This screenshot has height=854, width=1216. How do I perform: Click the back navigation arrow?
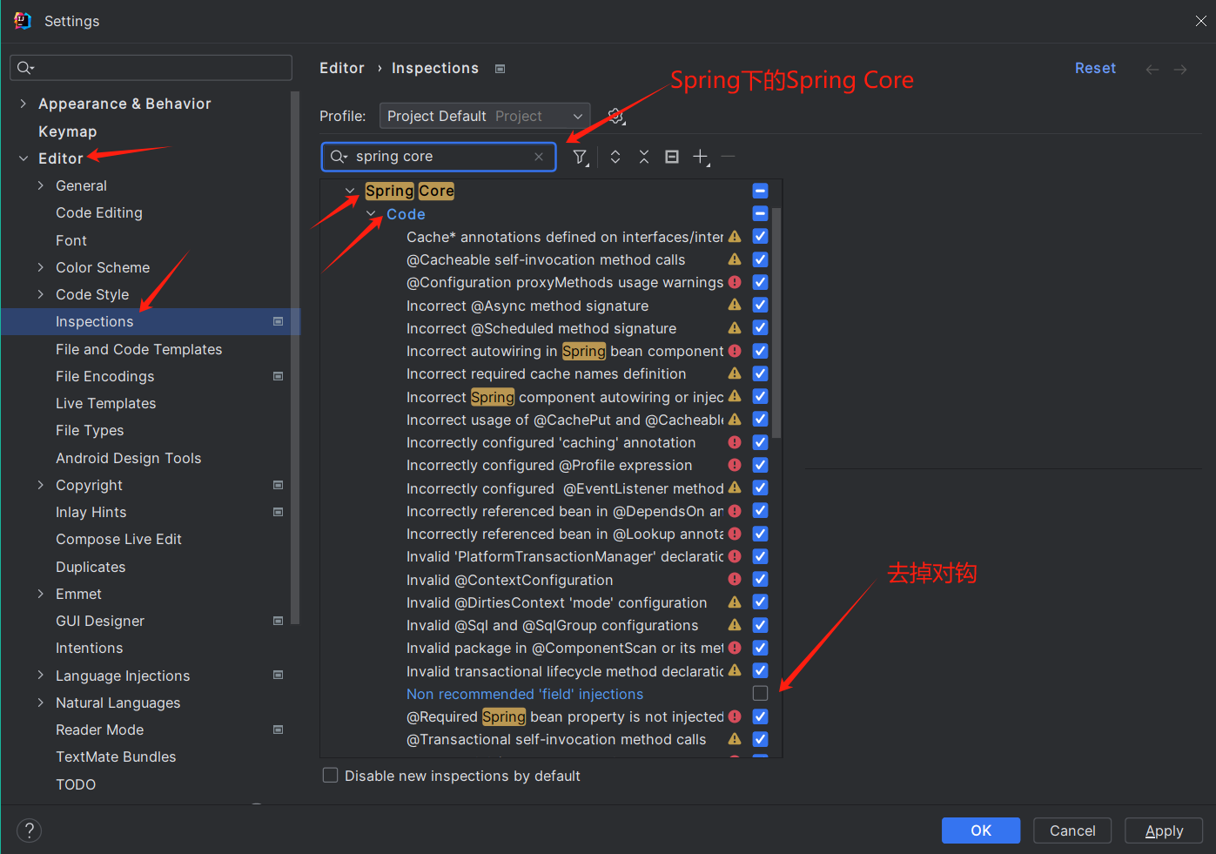pos(1152,69)
